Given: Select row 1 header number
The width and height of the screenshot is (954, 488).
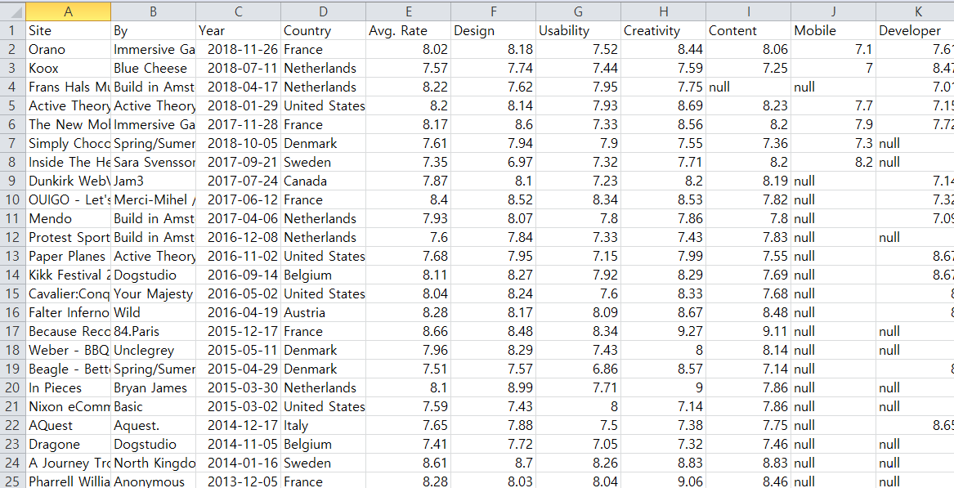Looking at the screenshot, I should [x=13, y=30].
